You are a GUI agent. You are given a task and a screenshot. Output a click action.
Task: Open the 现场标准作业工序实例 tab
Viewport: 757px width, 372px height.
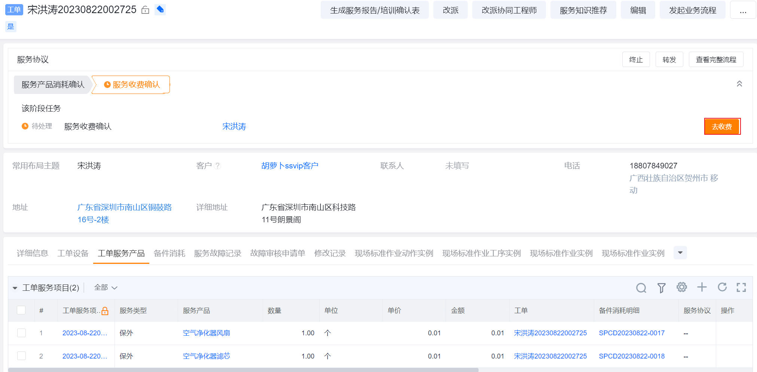(482, 253)
